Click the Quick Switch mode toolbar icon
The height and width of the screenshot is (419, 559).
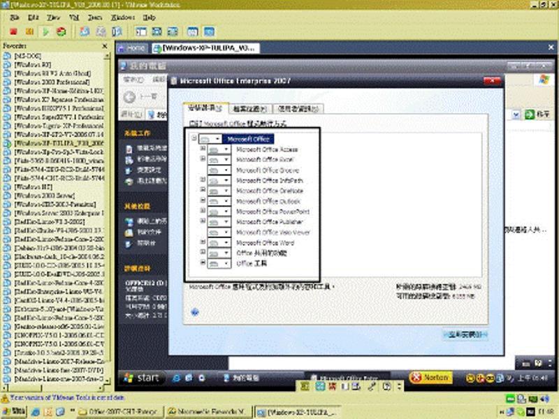[157, 31]
